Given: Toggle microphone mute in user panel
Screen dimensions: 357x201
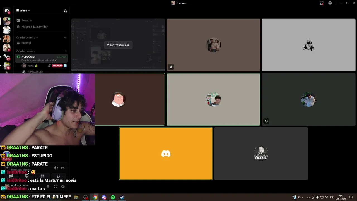Looking at the screenshot, I should [x=48, y=187].
